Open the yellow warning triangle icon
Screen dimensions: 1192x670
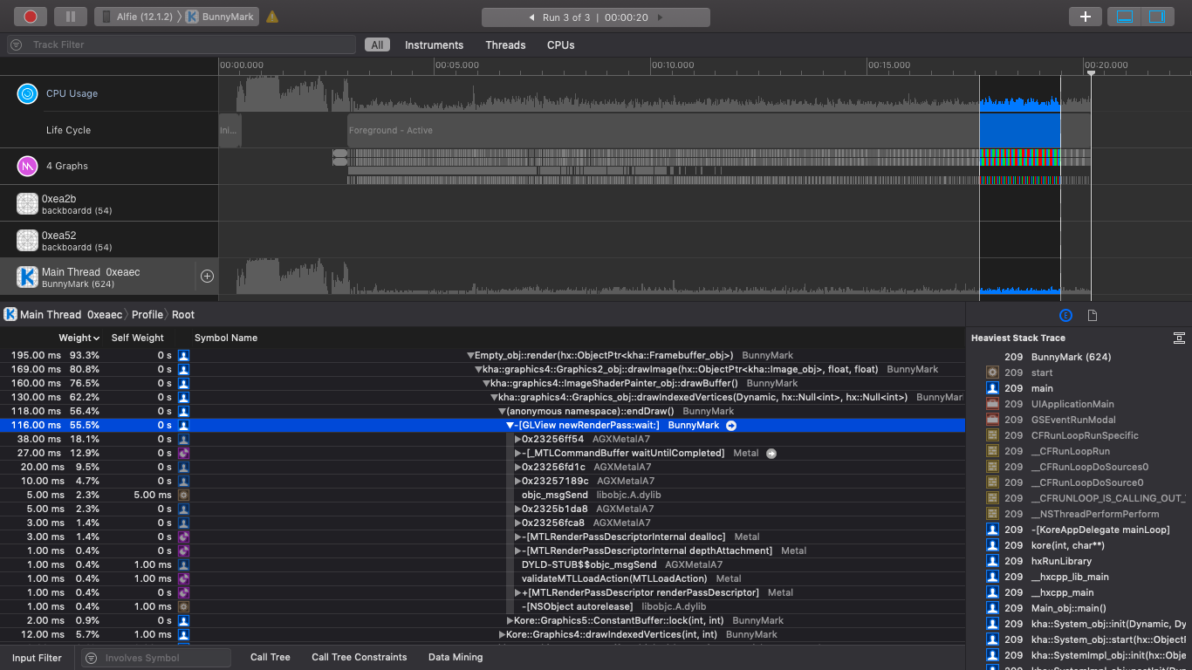click(x=272, y=17)
